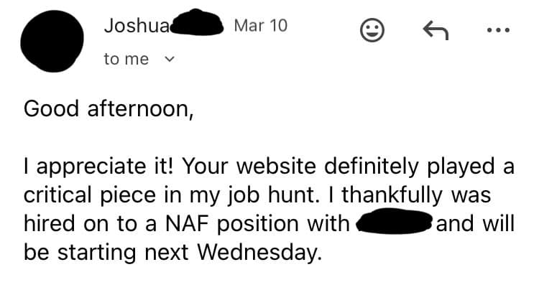Viewport: 539px width, 290px height.
Task: Reply using the curved arrow icon
Action: click(x=436, y=29)
